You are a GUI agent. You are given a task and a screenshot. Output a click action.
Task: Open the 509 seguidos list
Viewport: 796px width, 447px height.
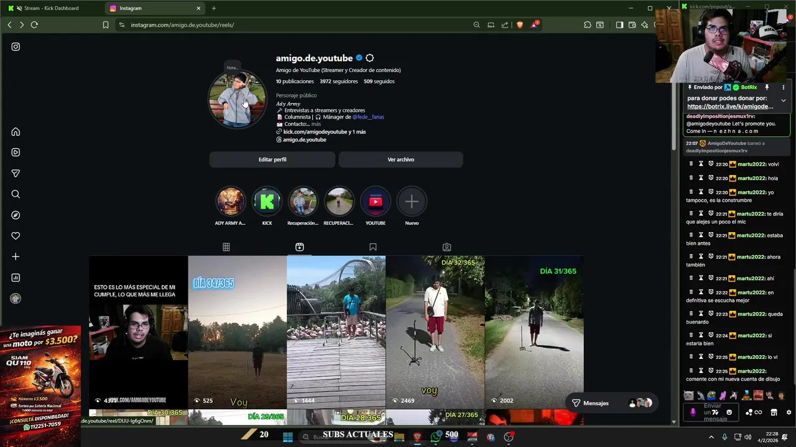pos(379,81)
